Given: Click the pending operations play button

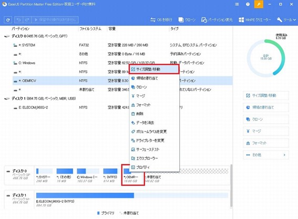Looking at the screenshot, I should [x=55, y=20].
